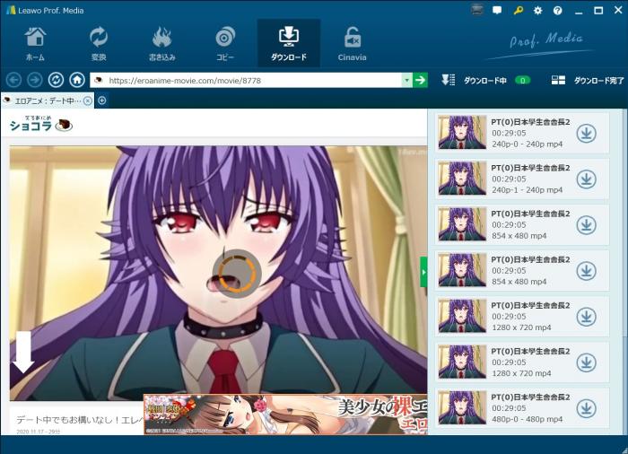Image resolution: width=628 pixels, height=454 pixels.
Task: Click the ダウンロード中 arrow list icon
Action: (449, 80)
